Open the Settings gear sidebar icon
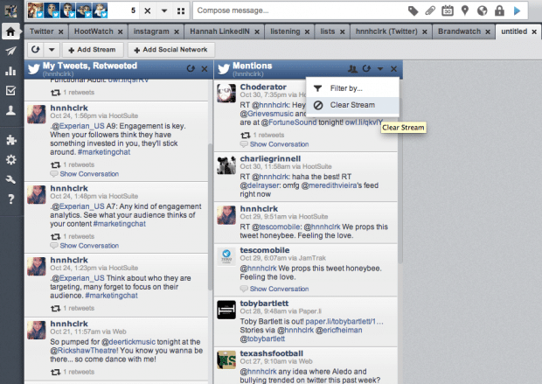542x384 pixels. pos(10,159)
